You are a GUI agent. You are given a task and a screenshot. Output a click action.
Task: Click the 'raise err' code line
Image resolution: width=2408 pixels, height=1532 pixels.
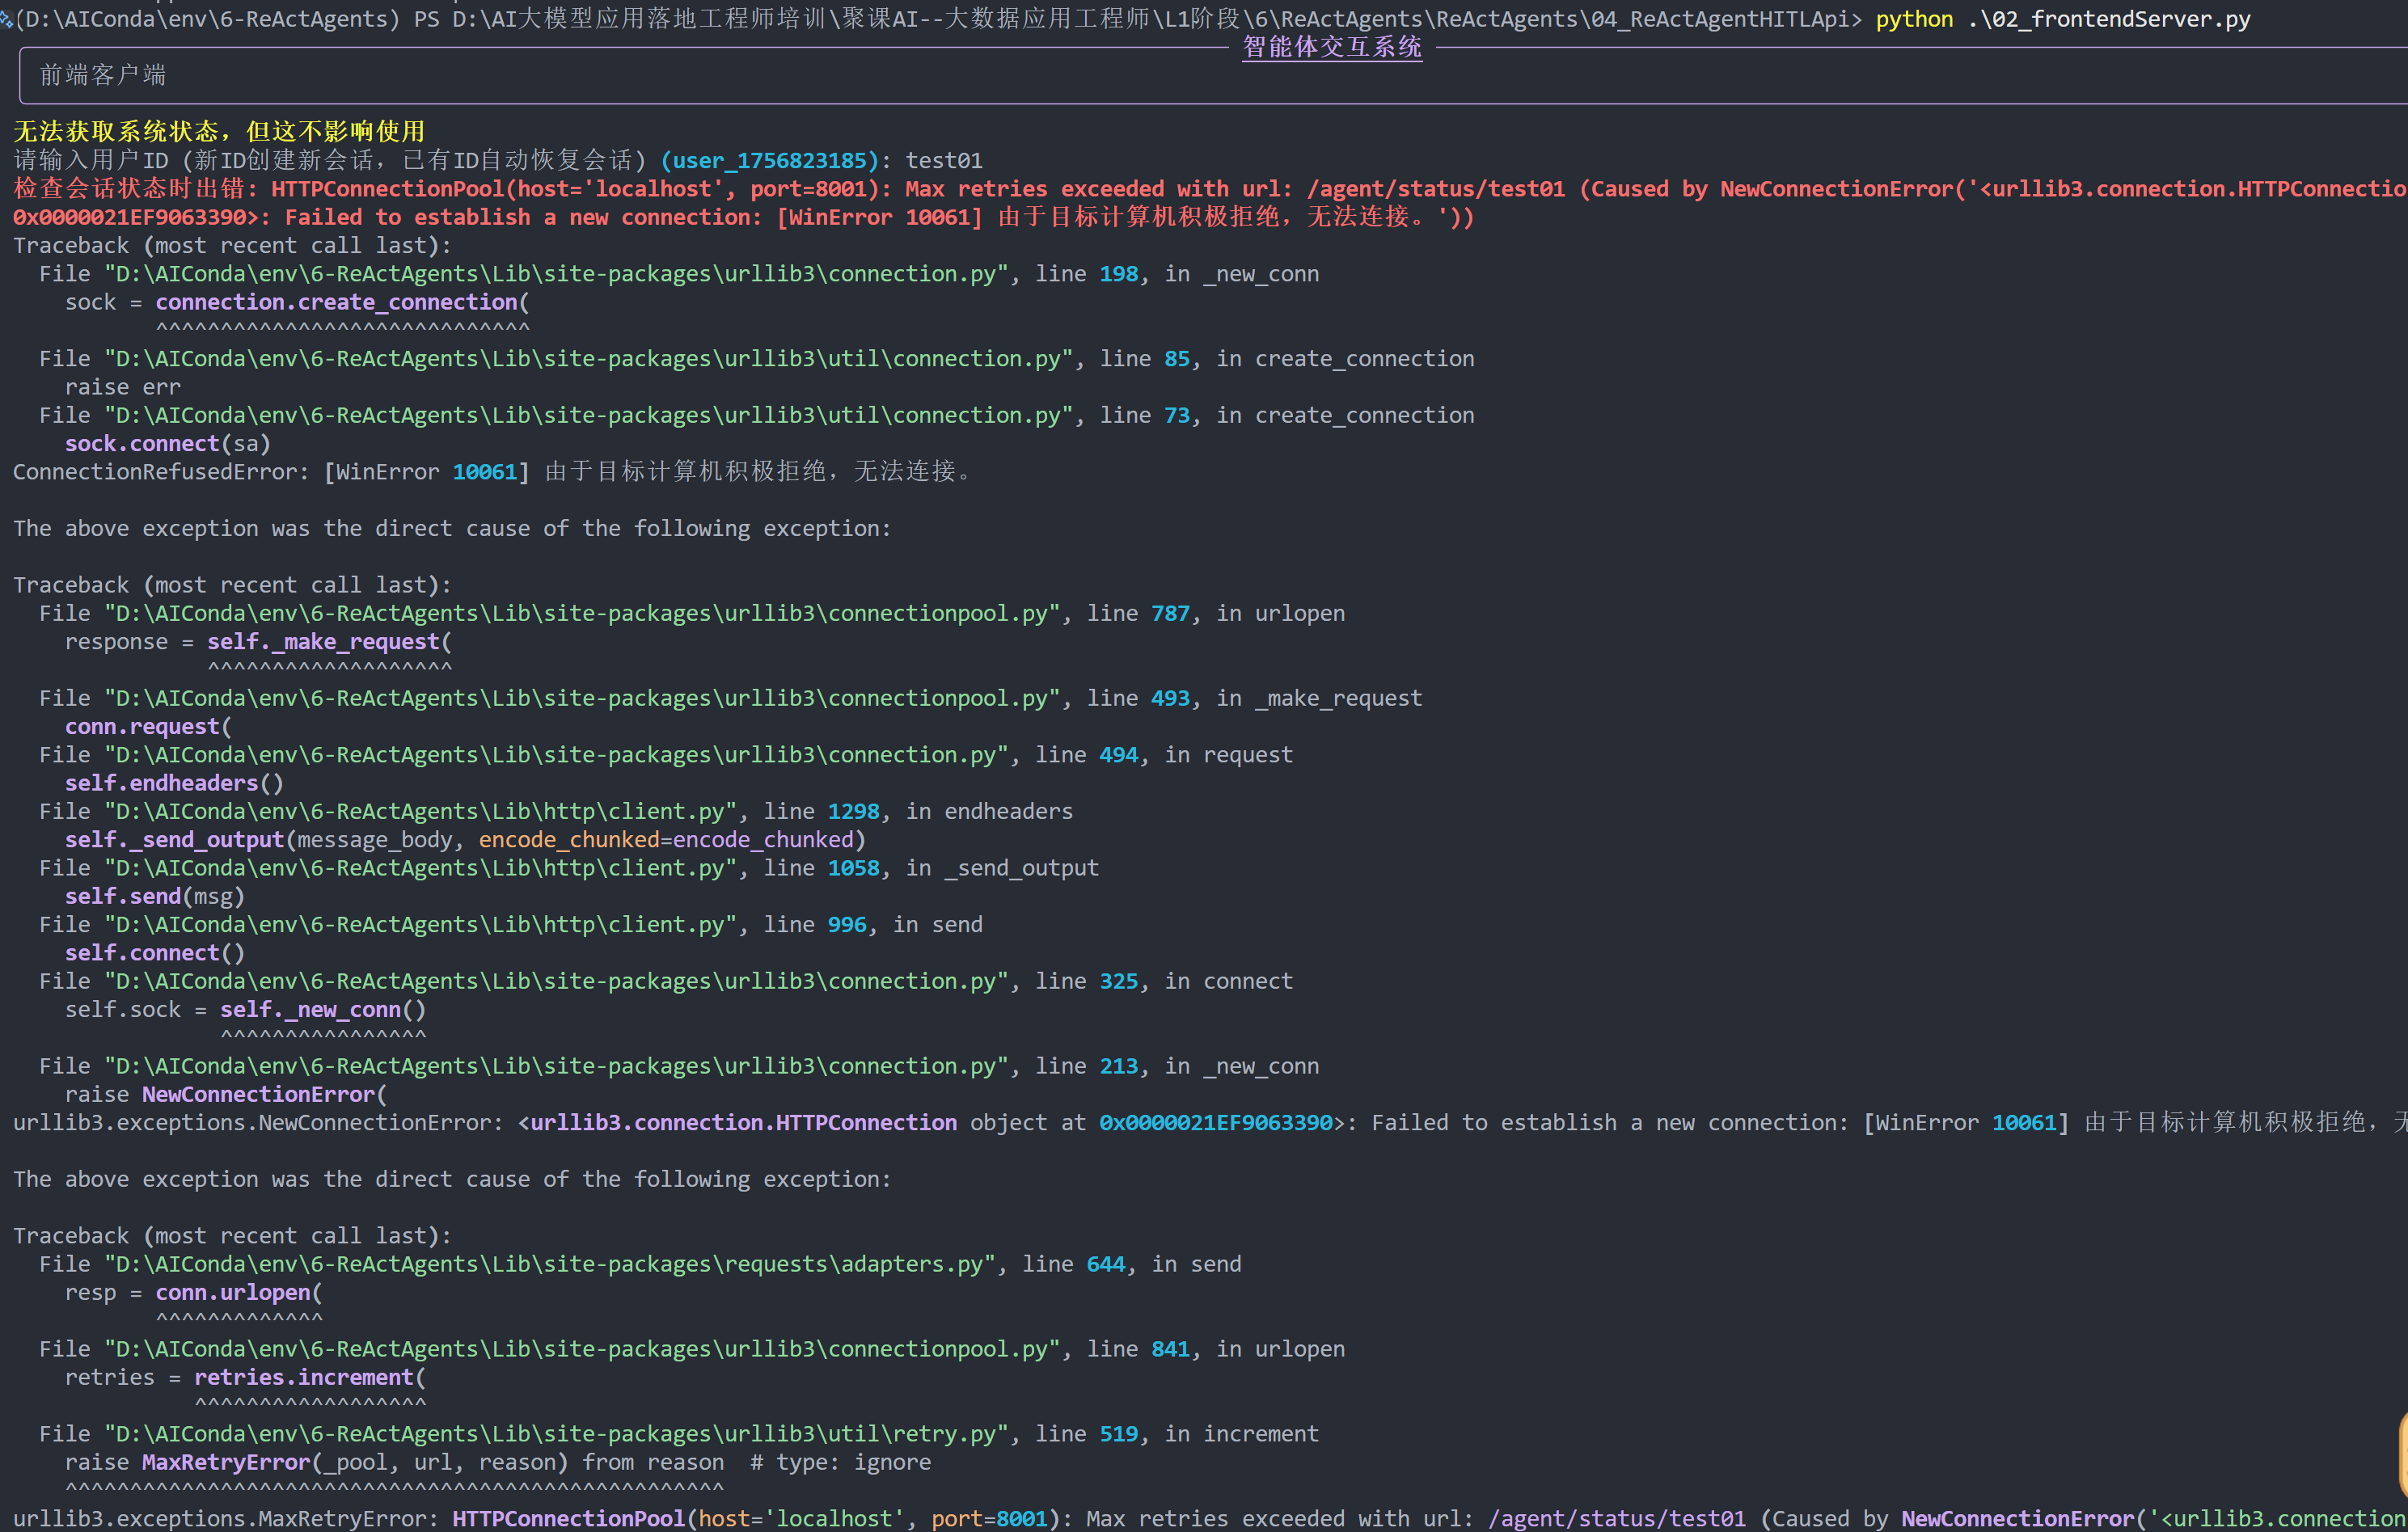123,387
